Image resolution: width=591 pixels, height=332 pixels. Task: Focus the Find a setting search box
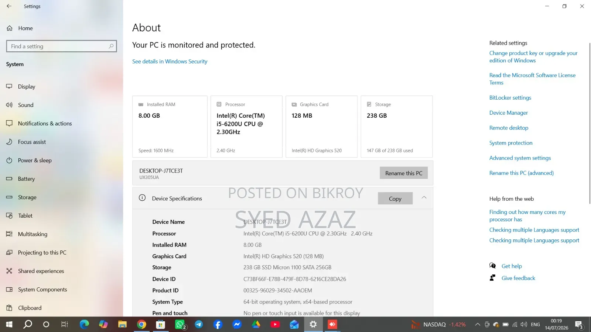point(61,46)
